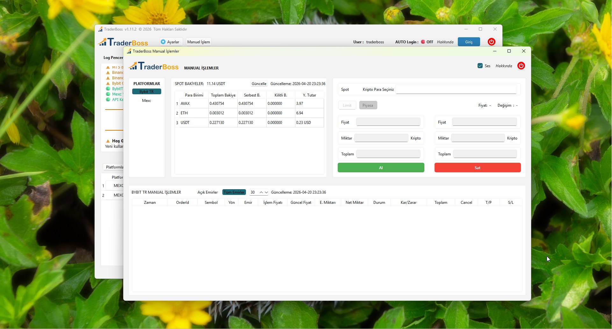
Task: Click the sell-side Miktar input field
Action: pyautogui.click(x=478, y=138)
